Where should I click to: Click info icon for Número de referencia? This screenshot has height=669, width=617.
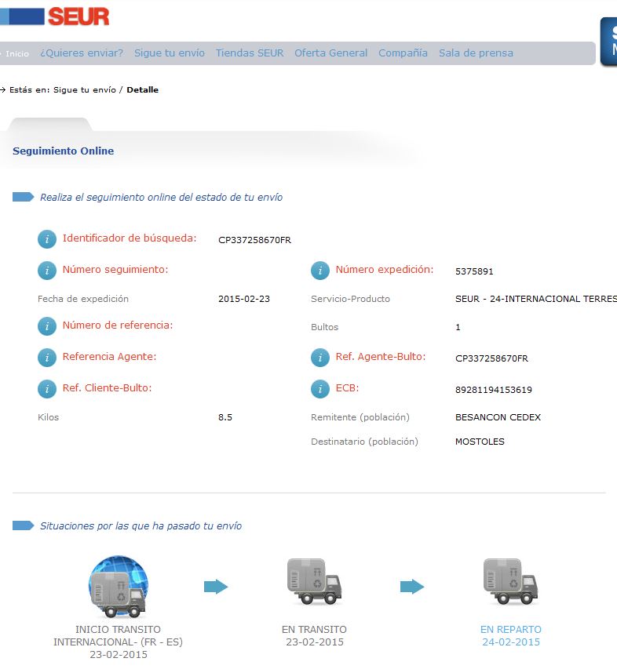[47, 326]
